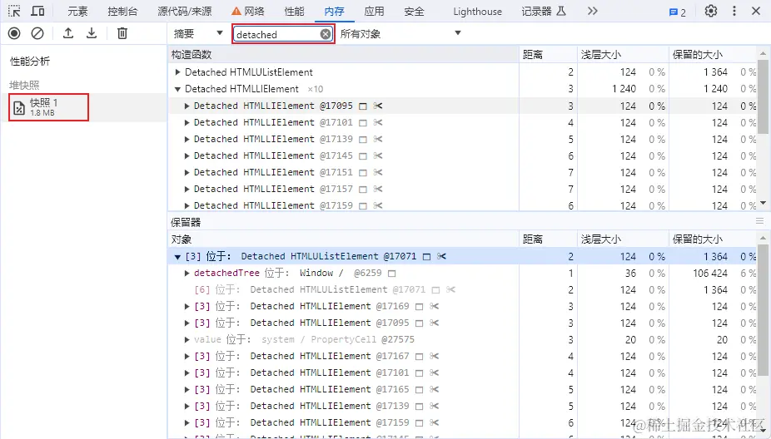Open the 应用 tab
Image resolution: width=771 pixels, height=439 pixels.
coord(374,12)
